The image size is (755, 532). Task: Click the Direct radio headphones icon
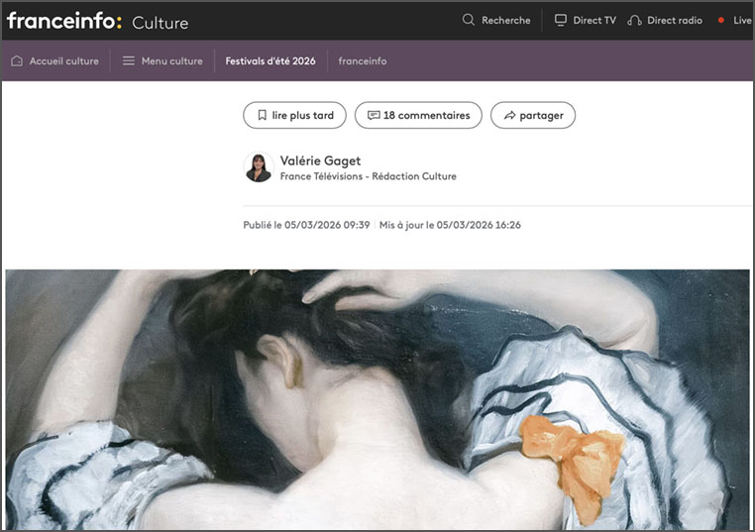click(635, 20)
